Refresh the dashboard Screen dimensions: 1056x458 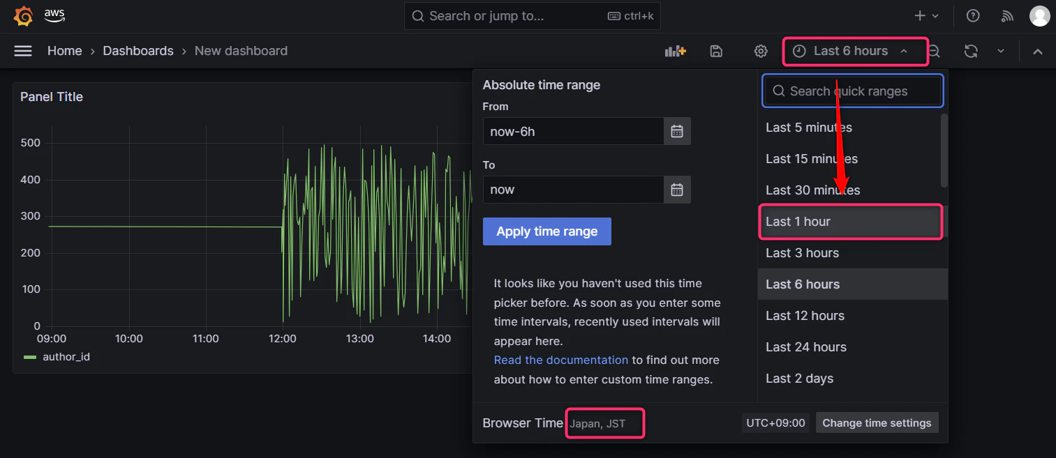tap(971, 51)
